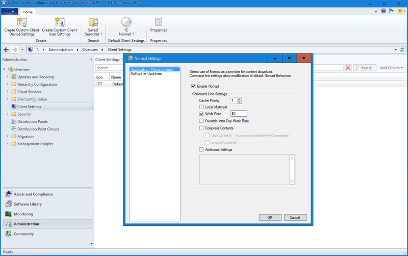408x256 pixels.
Task: Select Software Updates in Nomad Settings list
Action: tap(146, 74)
